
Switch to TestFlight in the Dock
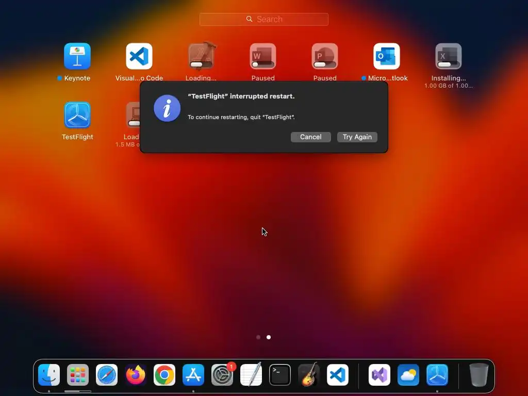click(x=437, y=375)
